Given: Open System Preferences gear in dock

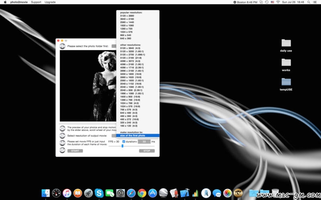Looking at the screenshot, I should [x=120, y=193].
